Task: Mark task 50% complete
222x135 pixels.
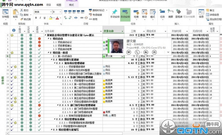Action: 74,12
